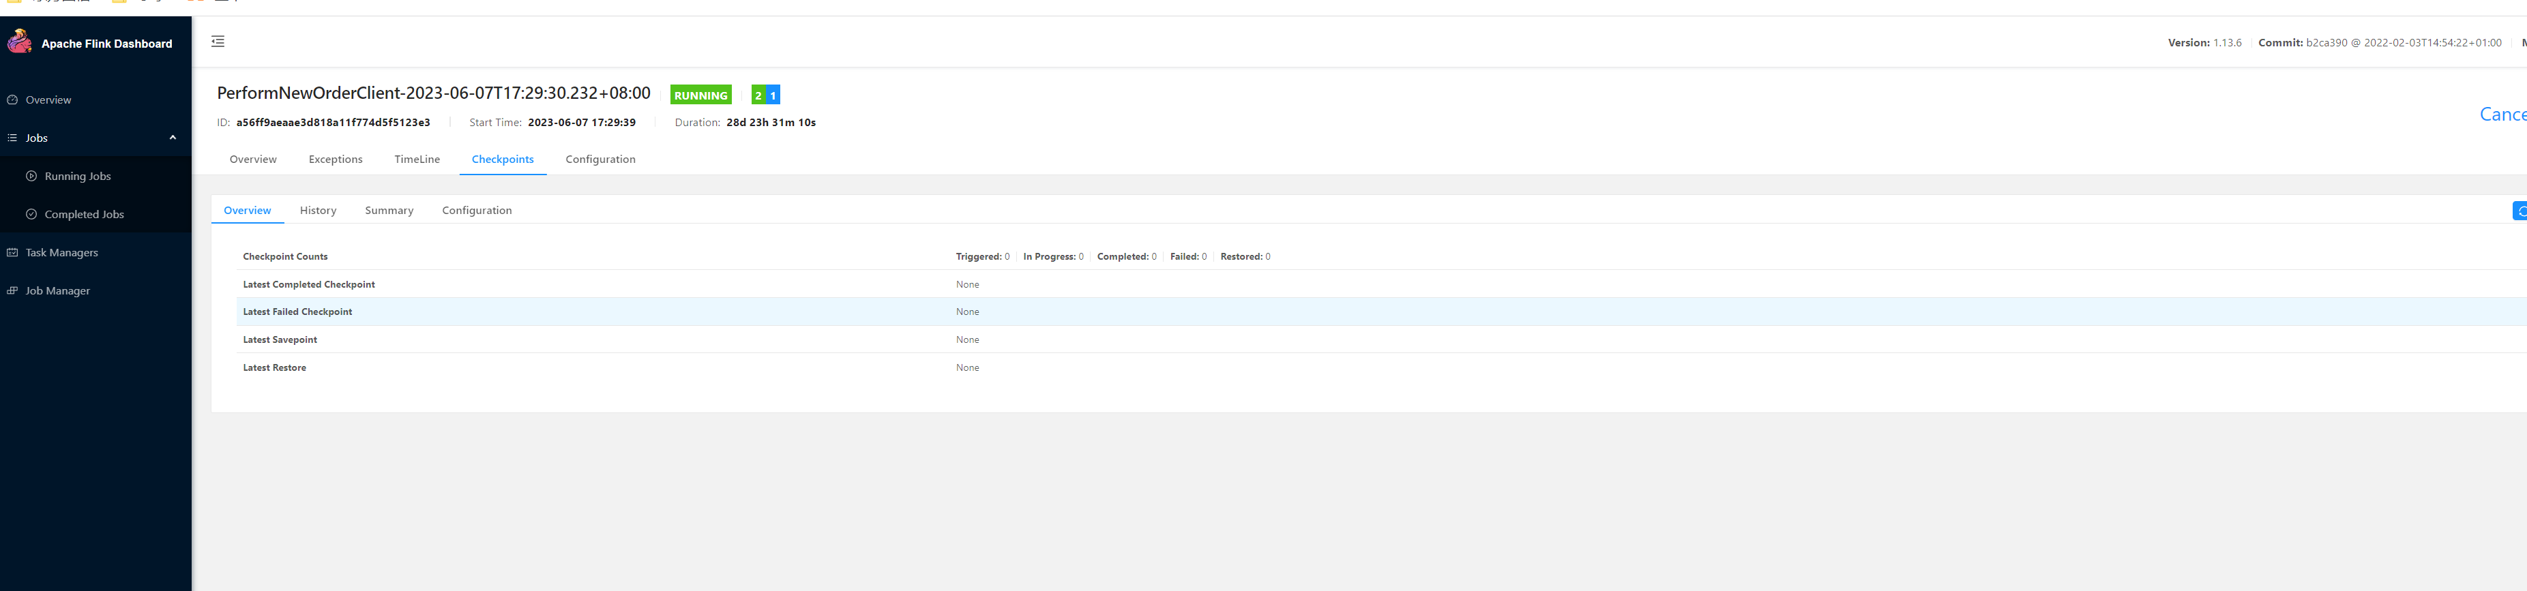Select the PerformNewOrderClient job title
This screenshot has height=591, width=2527.
click(434, 93)
